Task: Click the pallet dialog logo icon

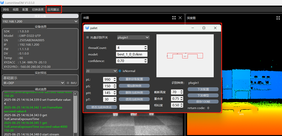Action: pos(87,28)
